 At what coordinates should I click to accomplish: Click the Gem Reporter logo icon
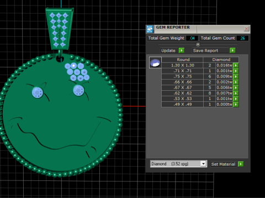click(x=150, y=29)
